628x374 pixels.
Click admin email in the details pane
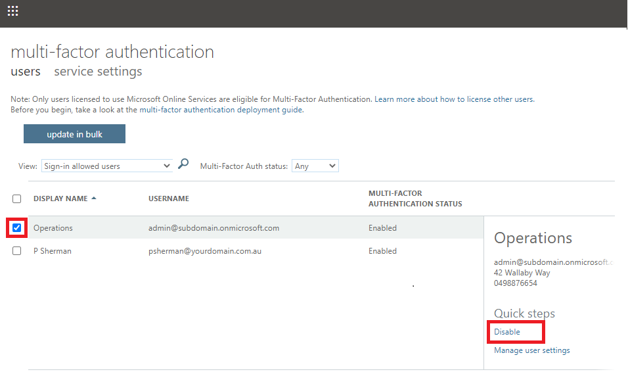point(554,262)
